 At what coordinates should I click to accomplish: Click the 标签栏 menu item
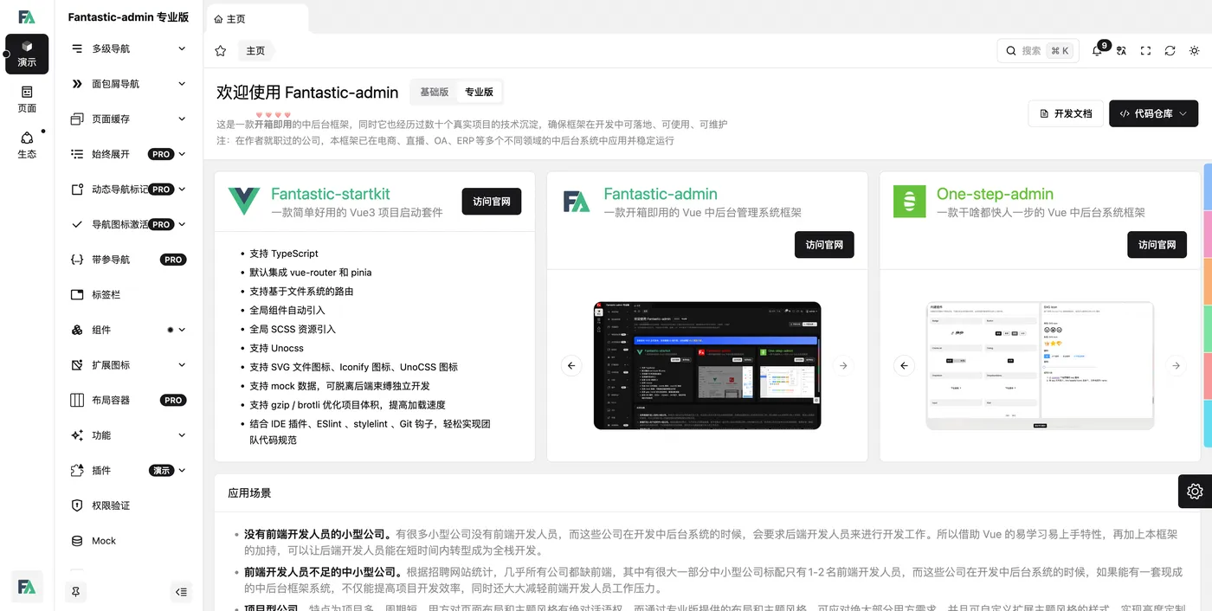coord(129,294)
